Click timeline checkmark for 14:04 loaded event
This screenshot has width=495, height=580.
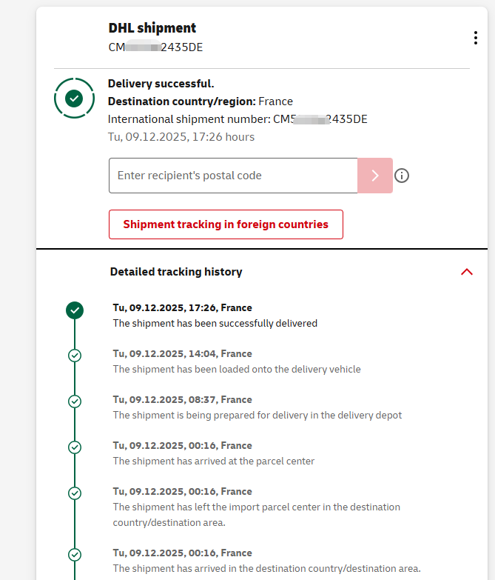(75, 356)
